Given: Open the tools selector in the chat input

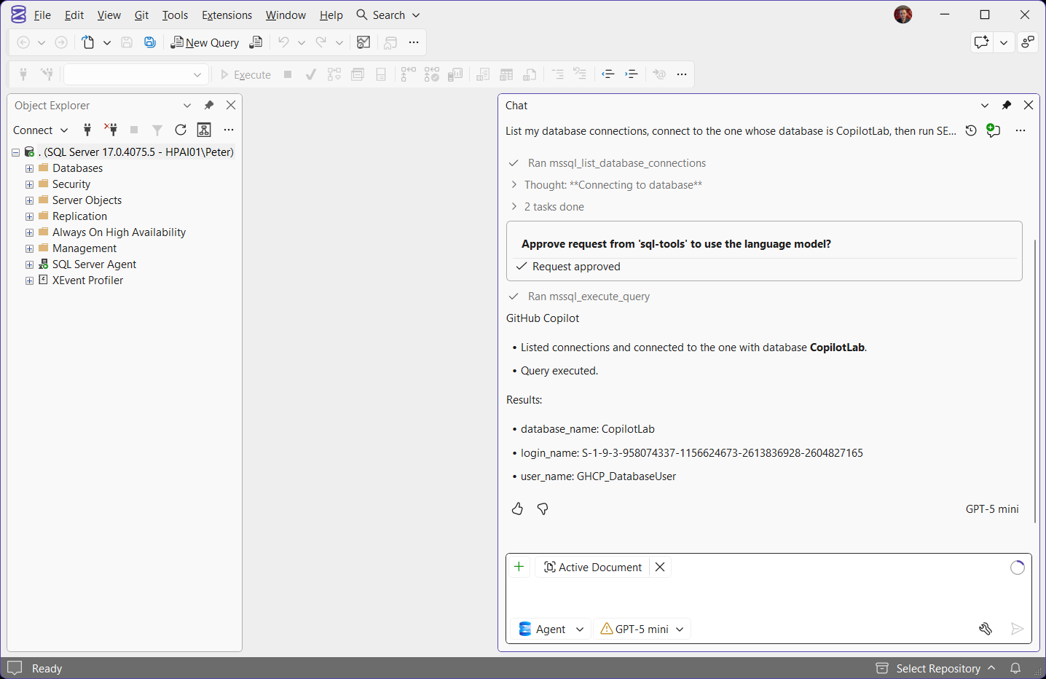Looking at the screenshot, I should pos(986,629).
